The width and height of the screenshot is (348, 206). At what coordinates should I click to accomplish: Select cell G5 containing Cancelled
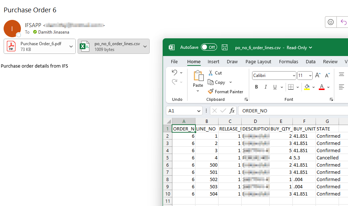[327, 158]
